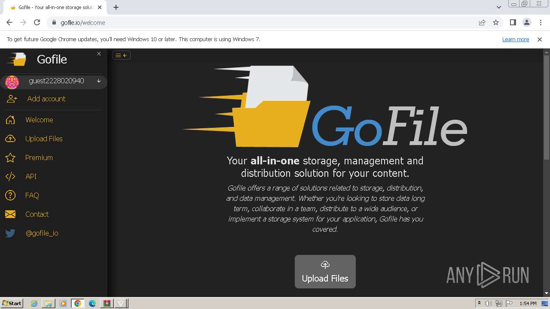The height and width of the screenshot is (309, 550).
Task: Click the cloud upload icon in main button
Action: 325,264
